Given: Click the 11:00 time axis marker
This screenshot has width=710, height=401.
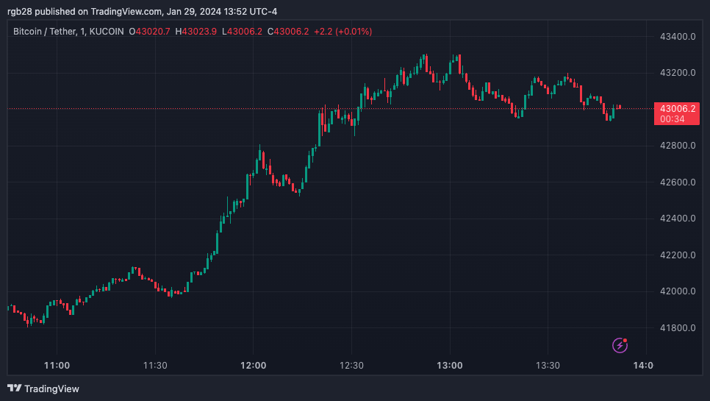Looking at the screenshot, I should (57, 365).
